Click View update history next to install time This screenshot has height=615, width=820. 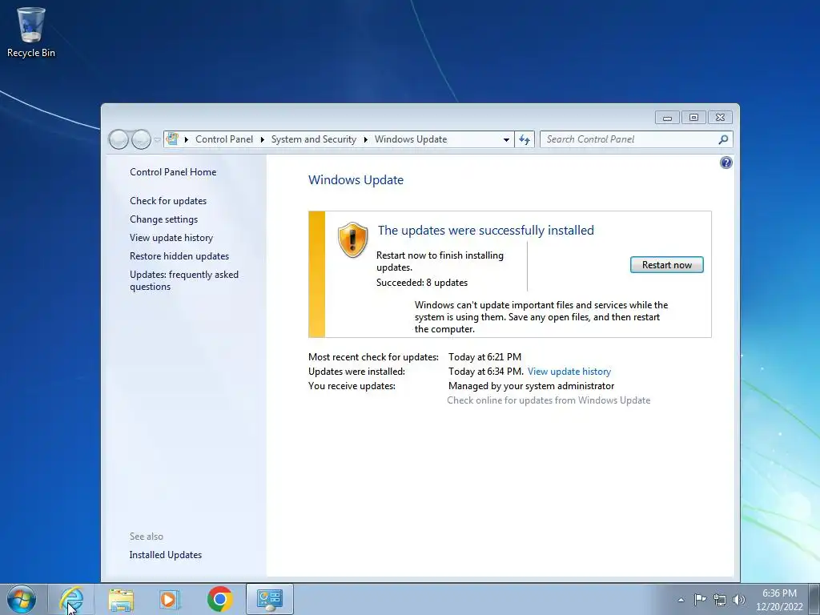click(x=569, y=372)
